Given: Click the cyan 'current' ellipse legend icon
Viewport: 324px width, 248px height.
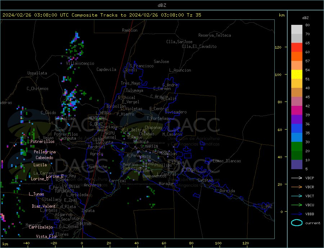Looking at the screenshot, I should pyautogui.click(x=297, y=222).
